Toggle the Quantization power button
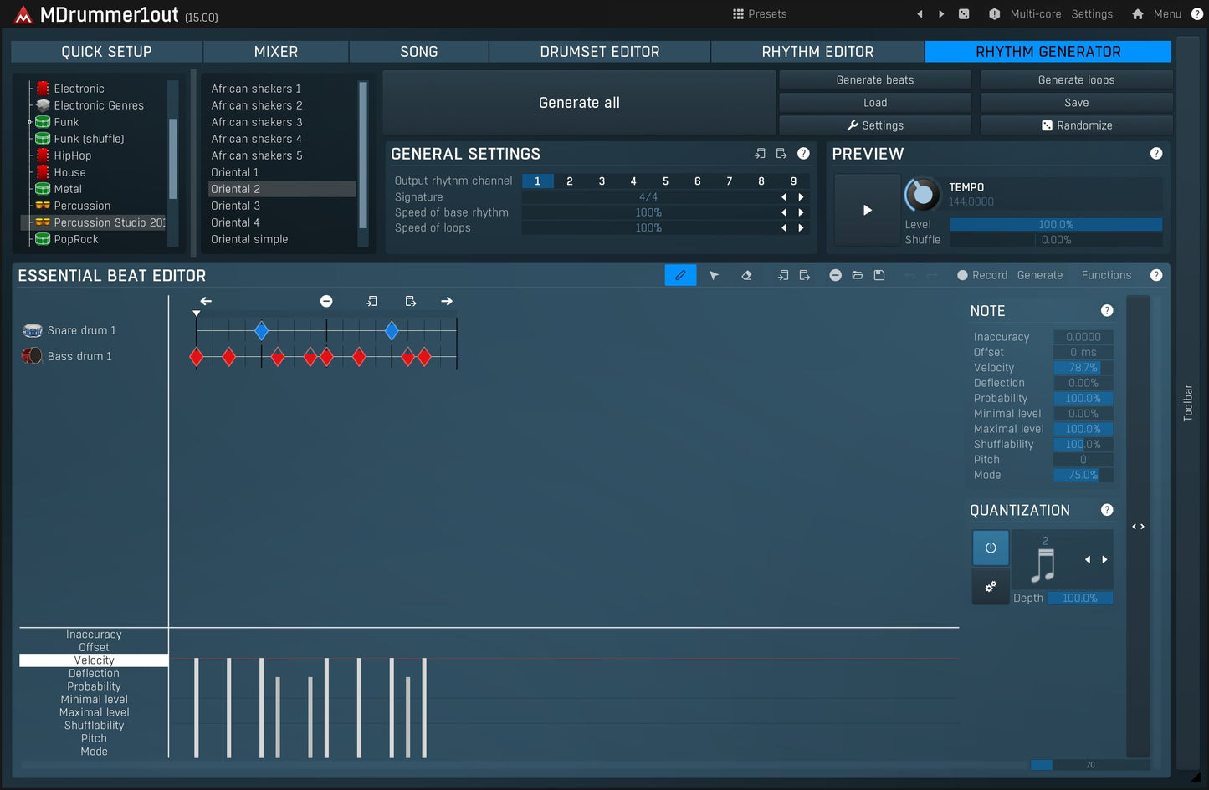The image size is (1209, 790). click(x=990, y=548)
